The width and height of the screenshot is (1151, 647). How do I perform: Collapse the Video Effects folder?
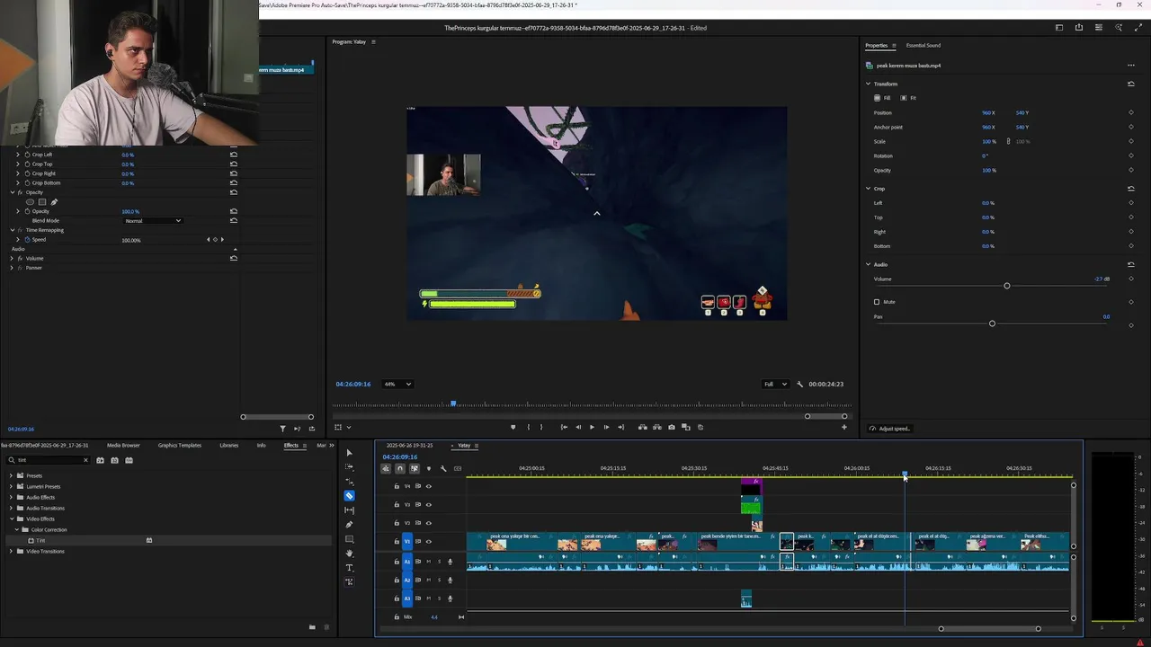point(11,518)
